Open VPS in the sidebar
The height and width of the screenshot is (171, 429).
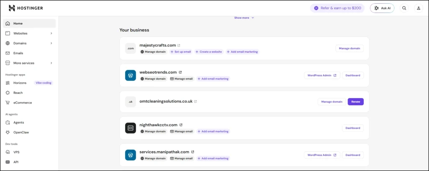29,152
